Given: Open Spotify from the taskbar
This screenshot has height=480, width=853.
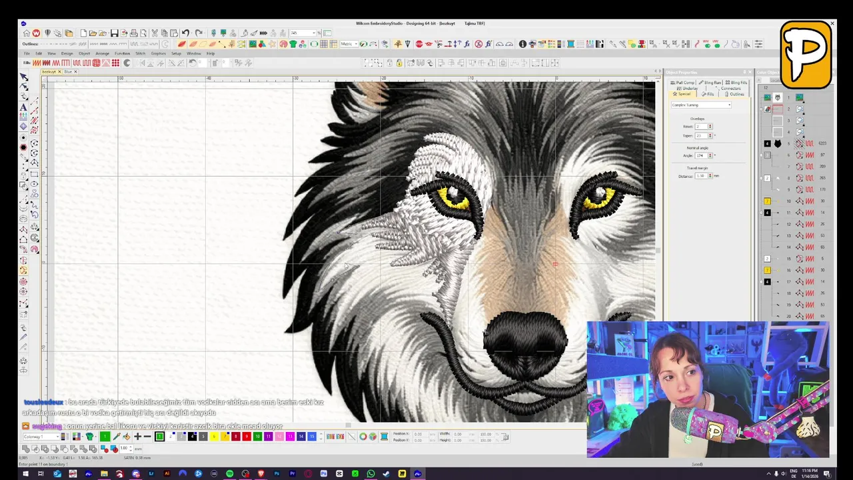Looking at the screenshot, I should [x=230, y=474].
